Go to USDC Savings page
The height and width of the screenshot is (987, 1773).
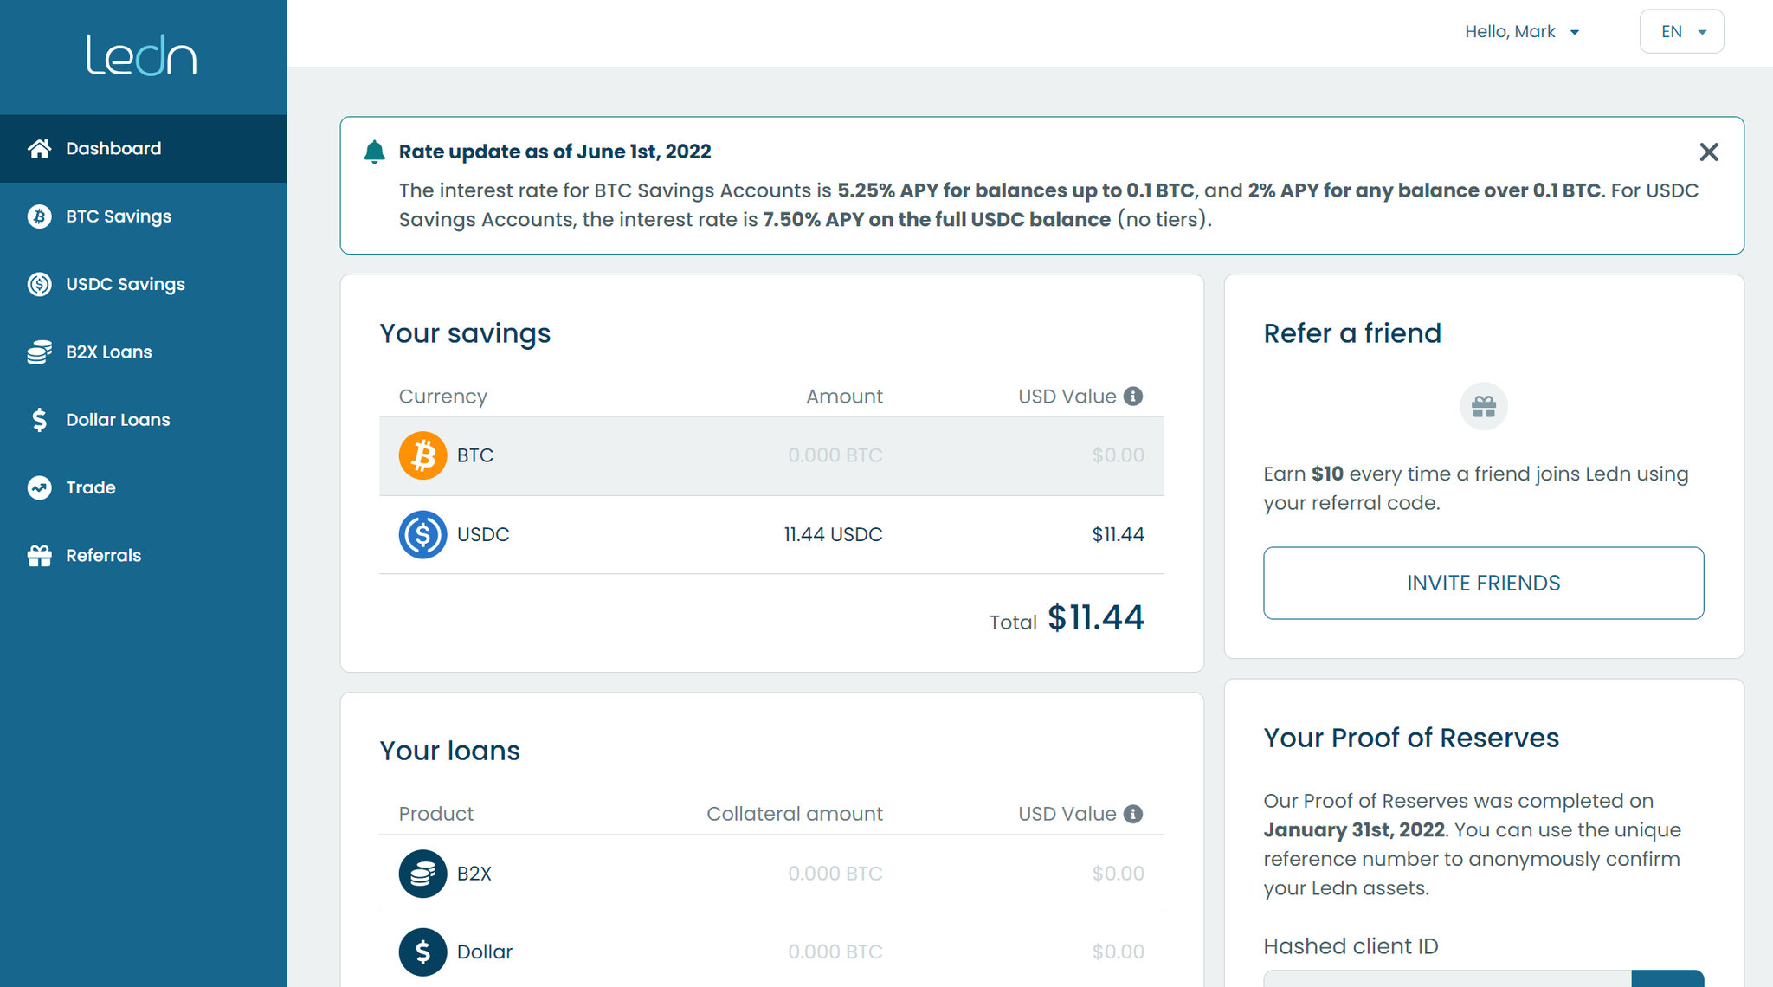tap(125, 284)
